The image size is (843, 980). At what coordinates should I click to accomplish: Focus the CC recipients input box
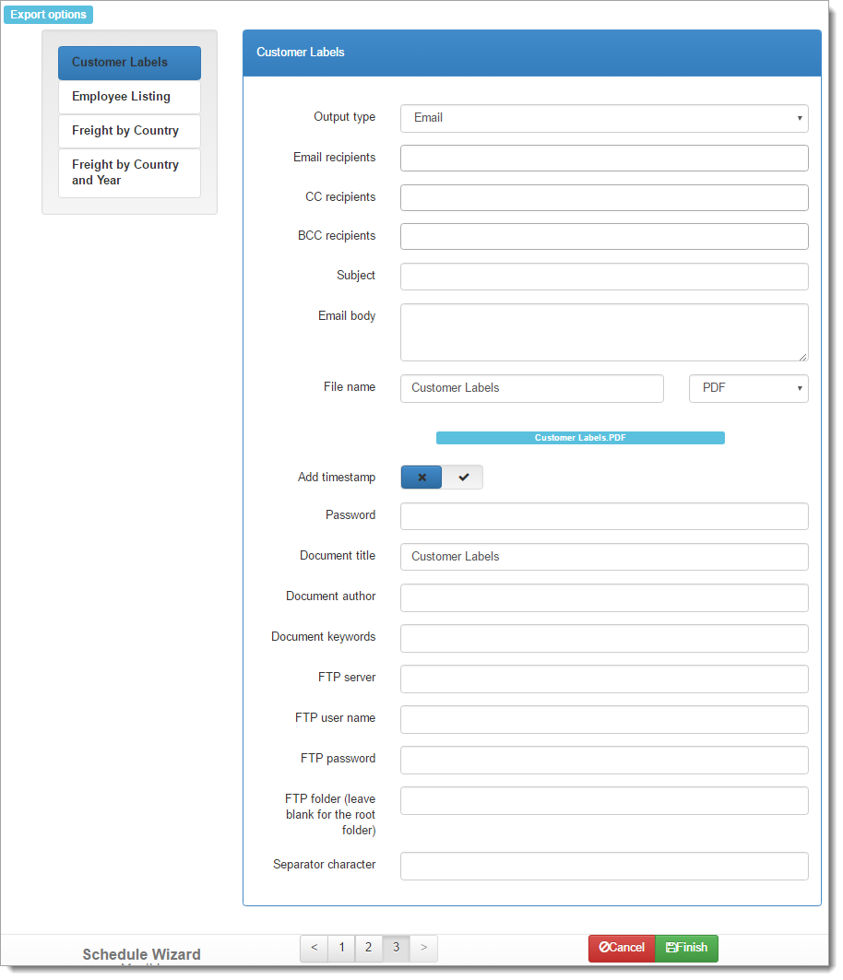603,197
